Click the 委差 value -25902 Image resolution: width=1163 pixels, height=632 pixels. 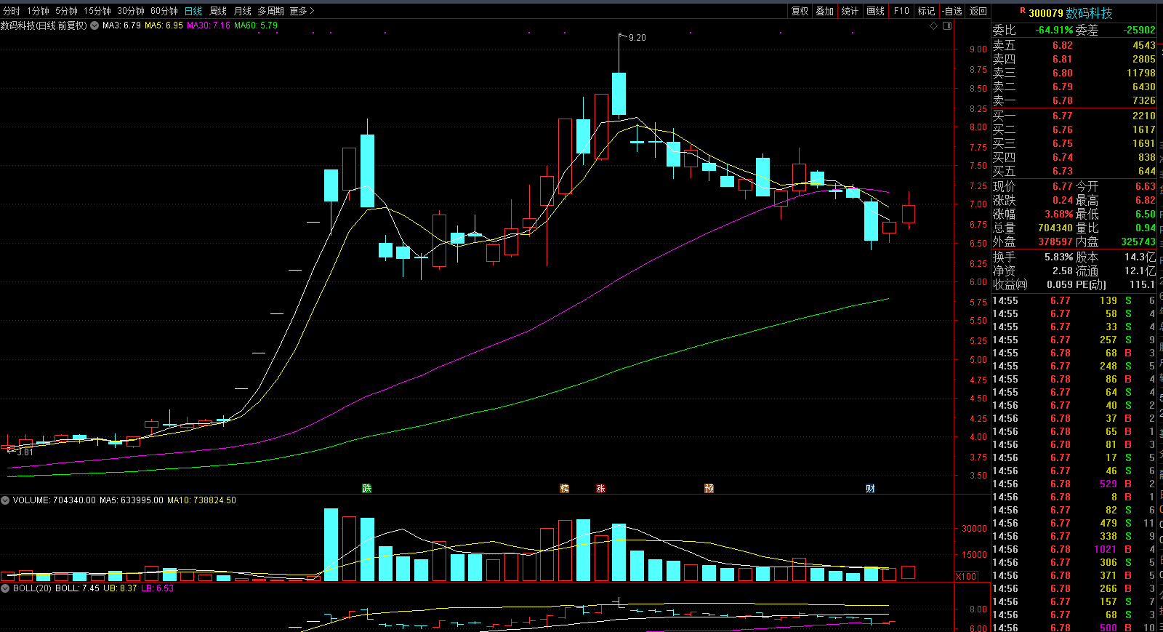coord(1140,30)
